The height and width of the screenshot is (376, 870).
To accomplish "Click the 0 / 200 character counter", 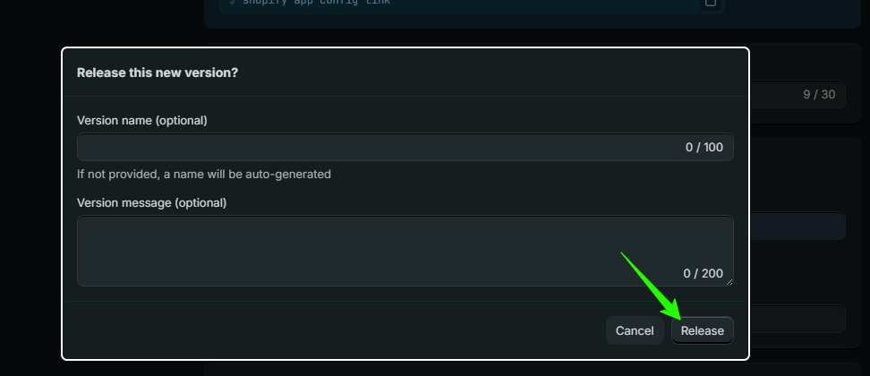I will pos(703,273).
